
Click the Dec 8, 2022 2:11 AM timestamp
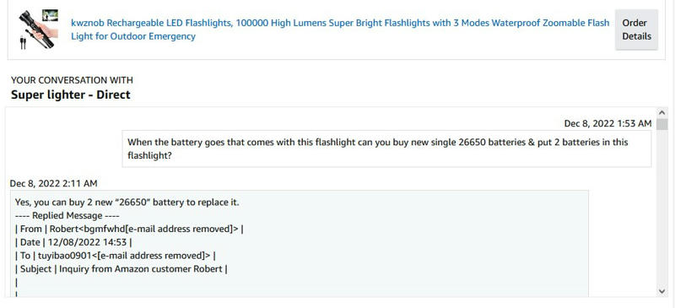click(x=53, y=183)
